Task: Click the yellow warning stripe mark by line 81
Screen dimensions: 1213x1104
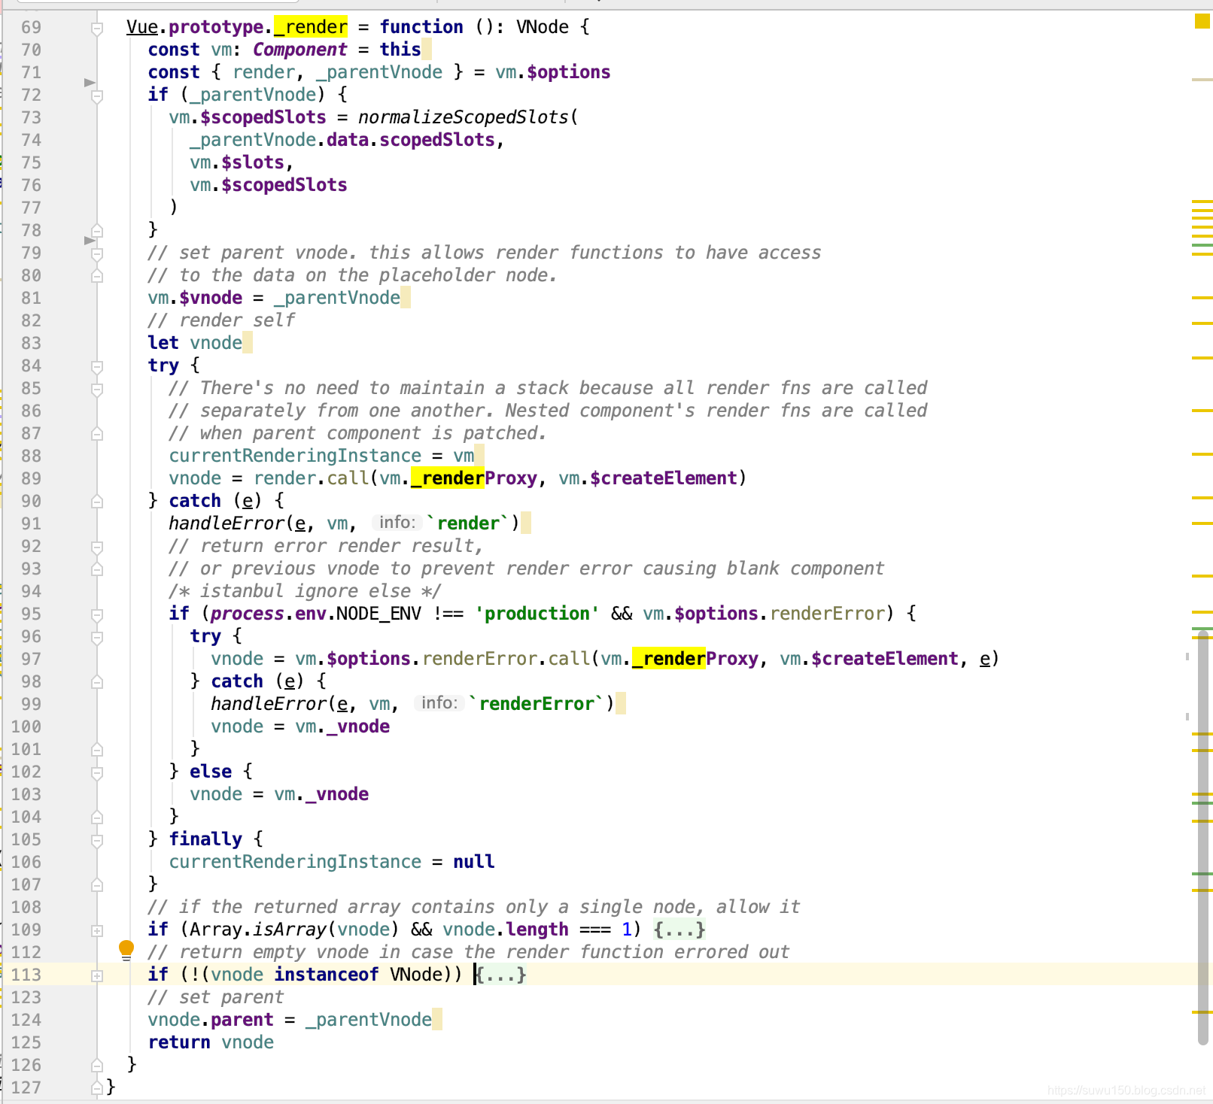Action: pyautogui.click(x=1202, y=298)
